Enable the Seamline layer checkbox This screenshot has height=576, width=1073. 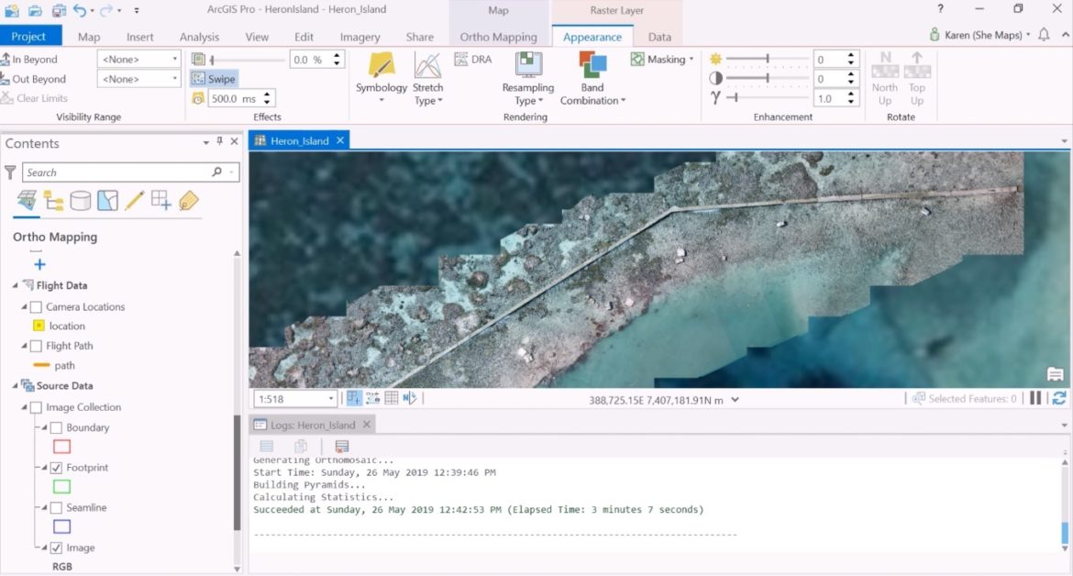pos(57,507)
